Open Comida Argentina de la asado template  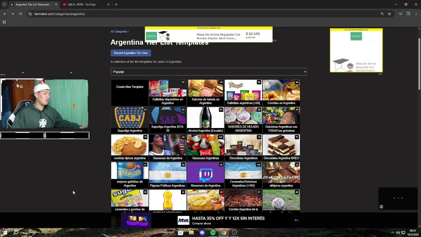tap(243, 201)
